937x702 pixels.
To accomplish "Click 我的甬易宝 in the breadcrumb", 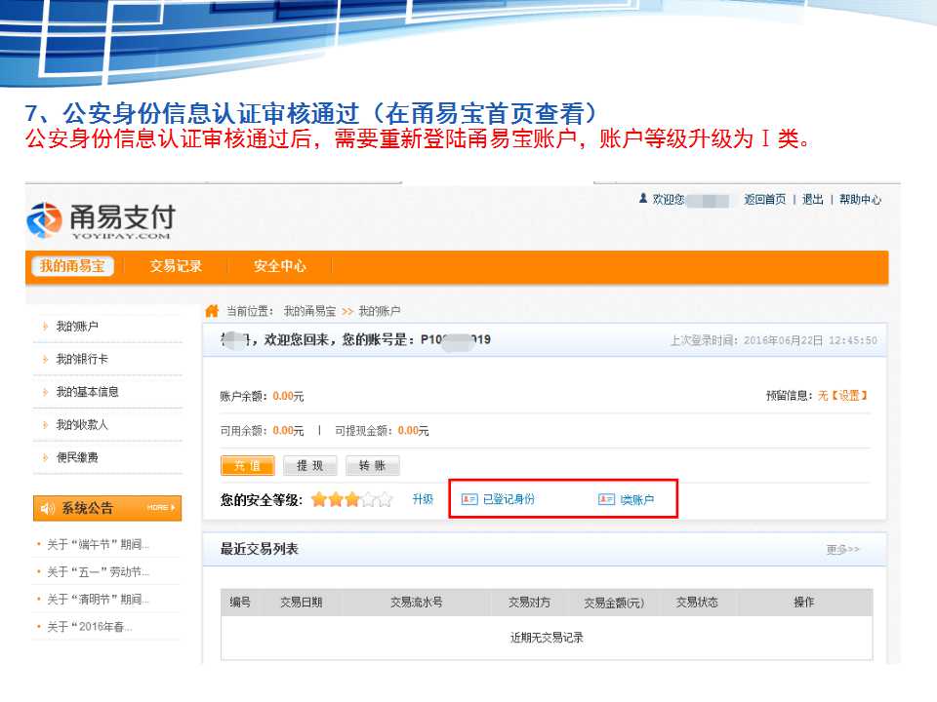I will click(x=309, y=311).
